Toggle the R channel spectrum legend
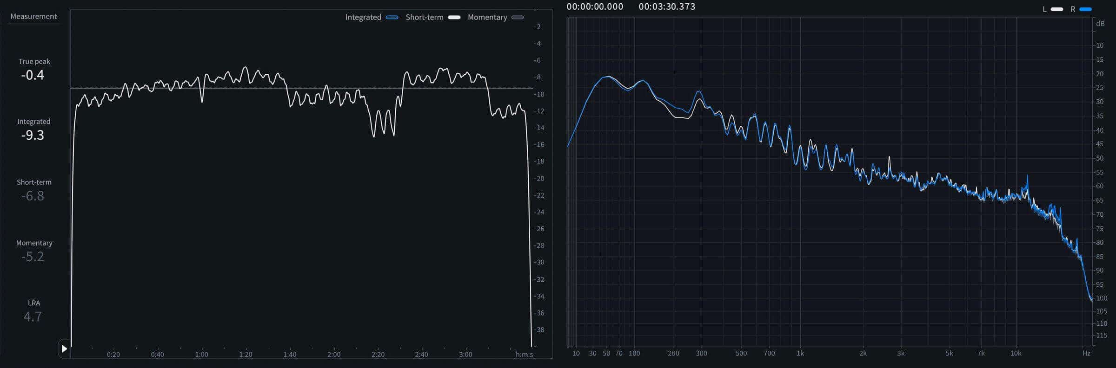Image resolution: width=1116 pixels, height=368 pixels. (1086, 9)
